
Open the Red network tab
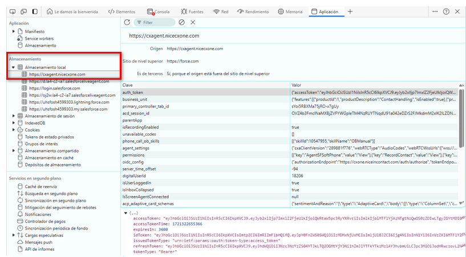point(221,11)
